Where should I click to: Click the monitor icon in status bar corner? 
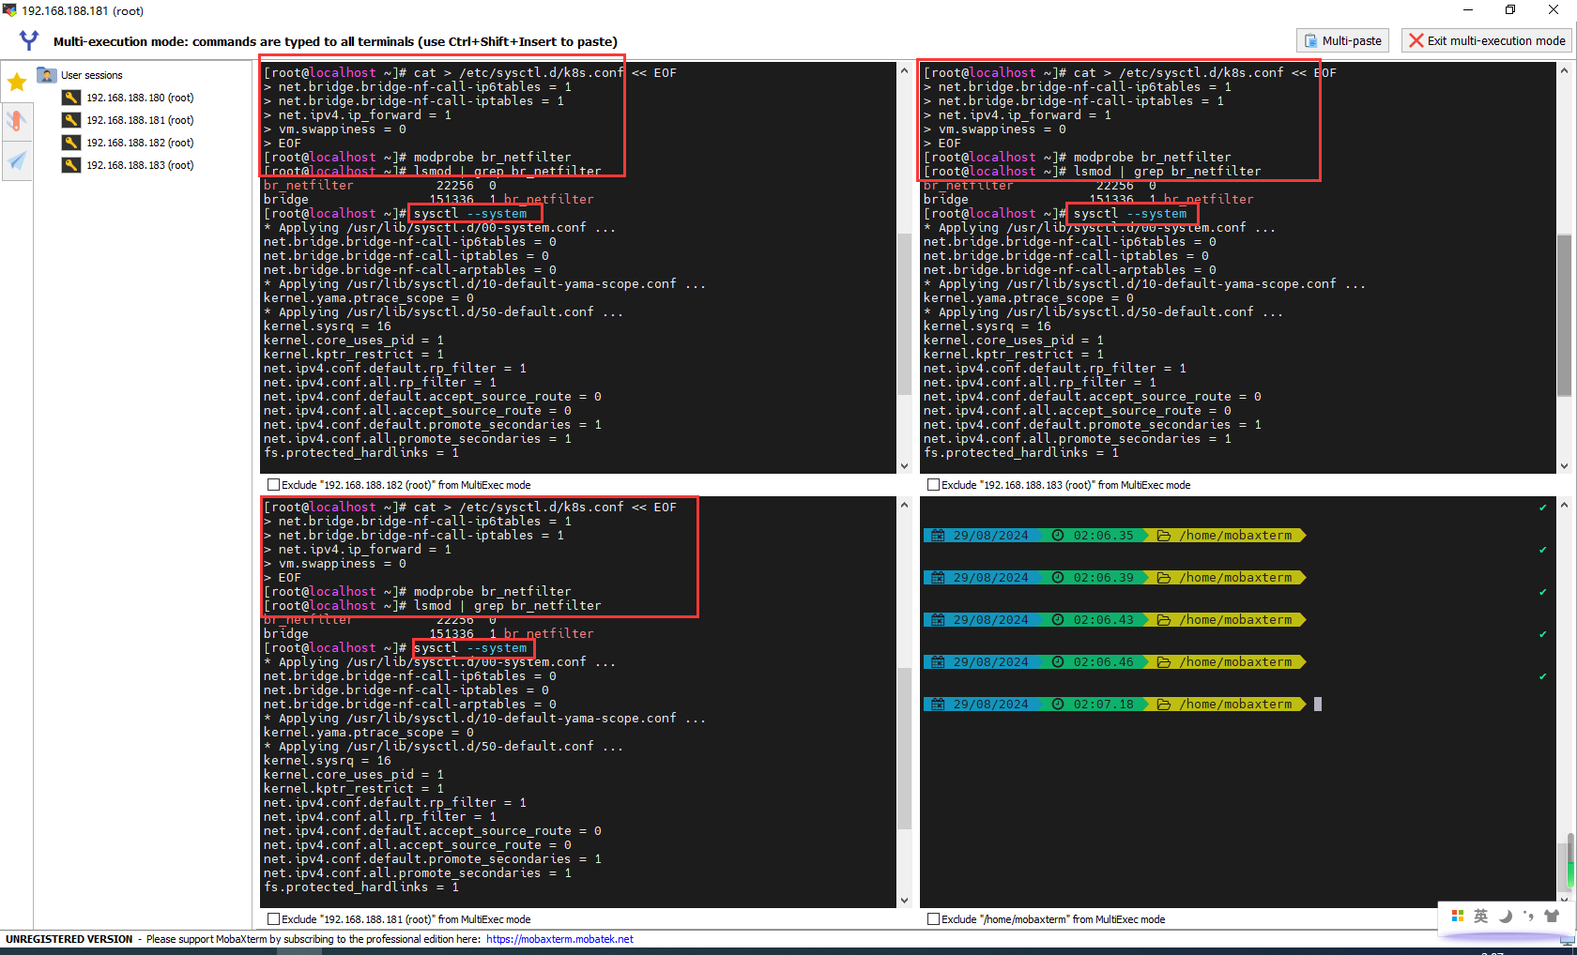(1568, 939)
